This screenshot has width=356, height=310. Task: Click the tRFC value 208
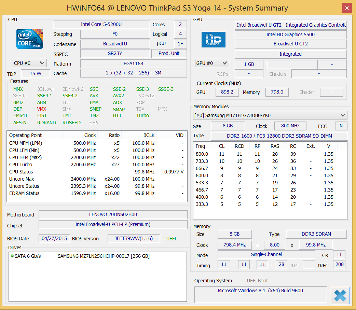pyautogui.click(x=339, y=264)
